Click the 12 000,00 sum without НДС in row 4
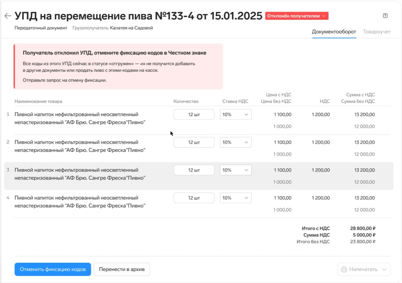This screenshot has width=402, height=283. click(x=364, y=210)
